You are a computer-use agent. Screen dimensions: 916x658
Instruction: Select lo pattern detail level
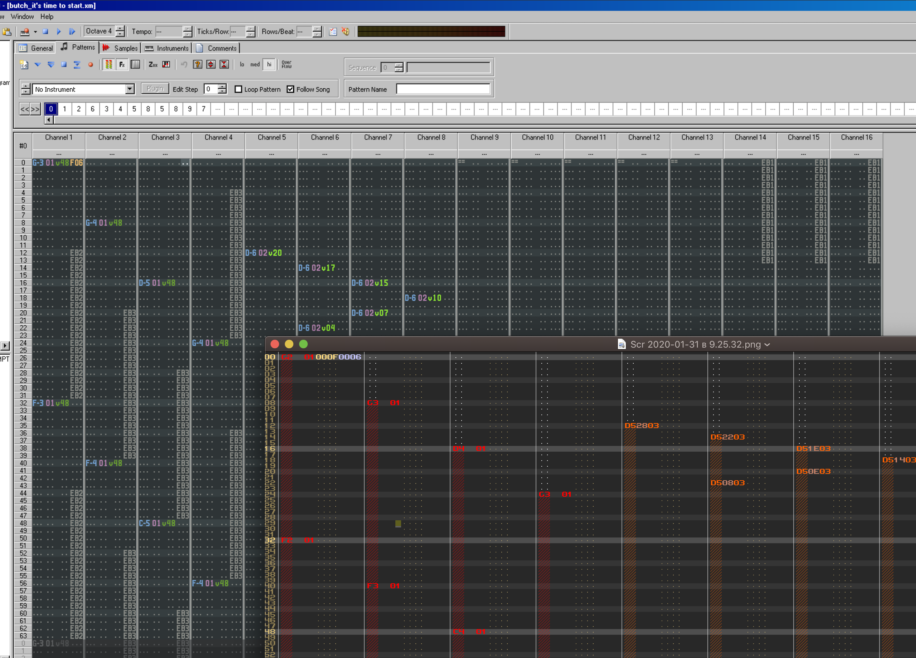point(242,65)
